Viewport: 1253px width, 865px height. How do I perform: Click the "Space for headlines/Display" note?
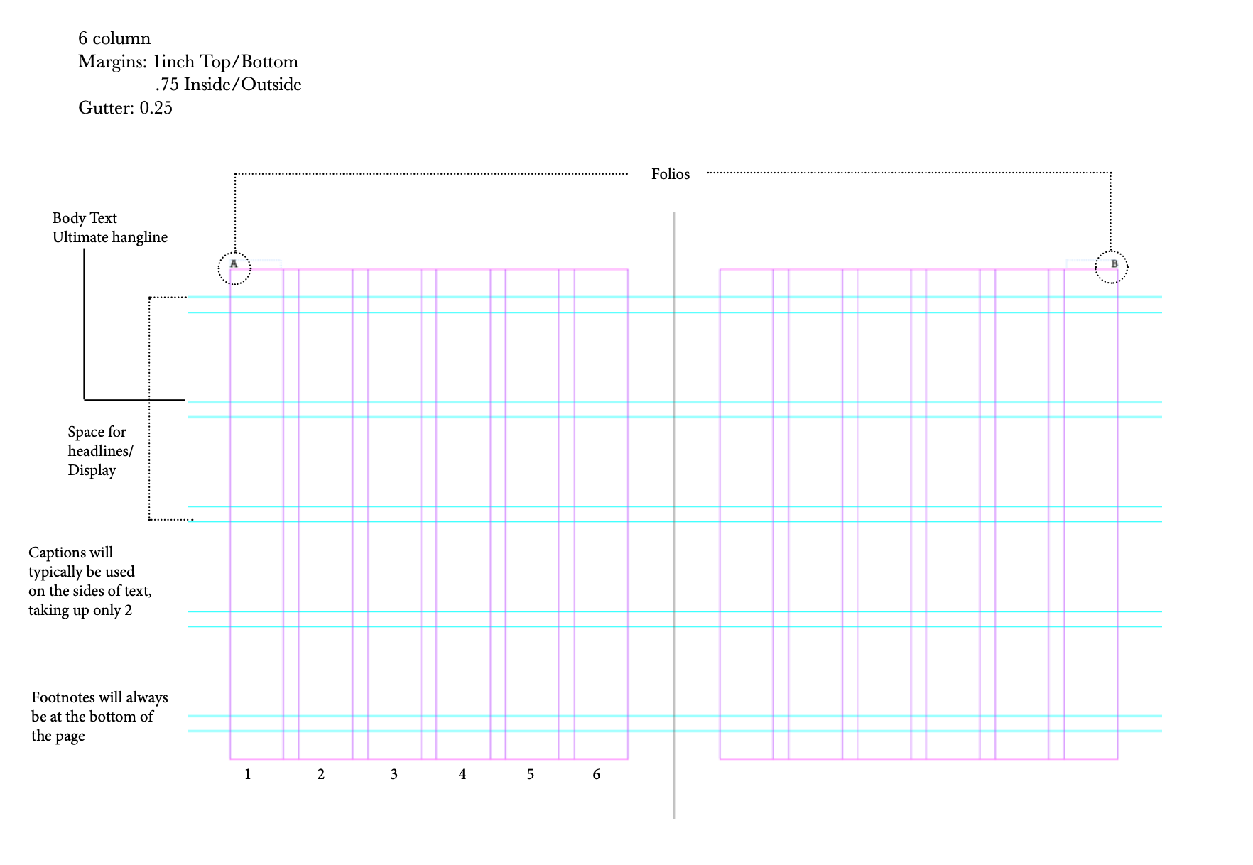(100, 451)
